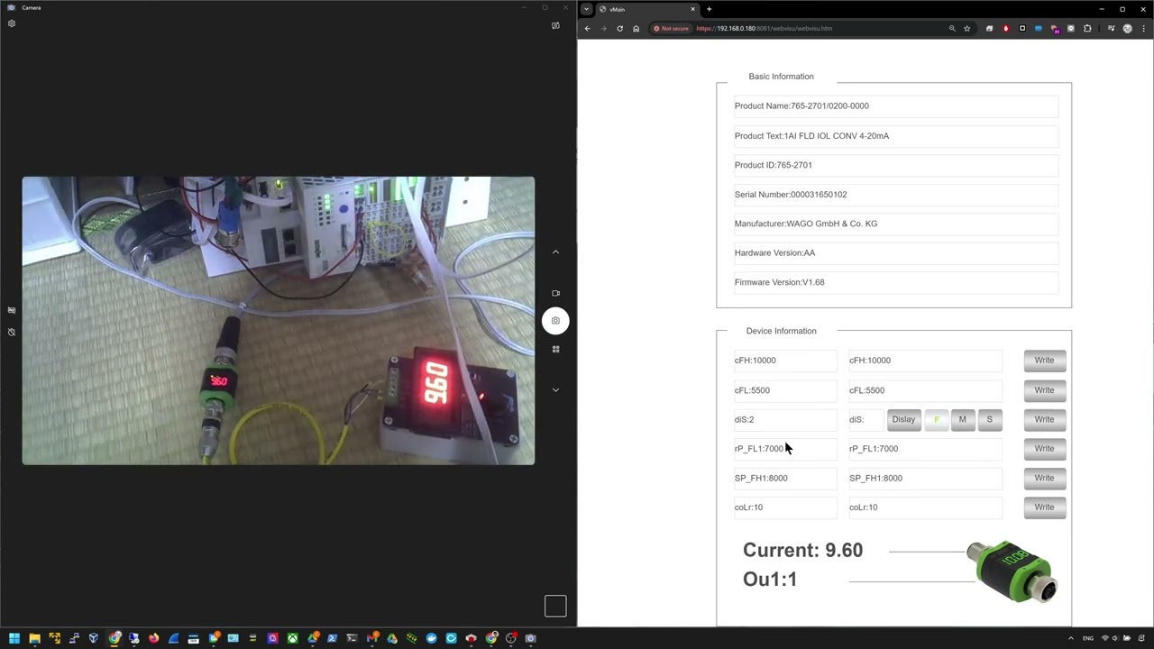This screenshot has height=649, width=1154.
Task: Open the Xbox app from the taskbar
Action: coord(292,638)
